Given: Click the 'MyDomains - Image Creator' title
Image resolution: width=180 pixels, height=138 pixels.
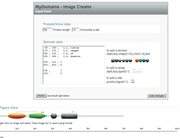Looking at the screenshot, I should coord(63,7).
